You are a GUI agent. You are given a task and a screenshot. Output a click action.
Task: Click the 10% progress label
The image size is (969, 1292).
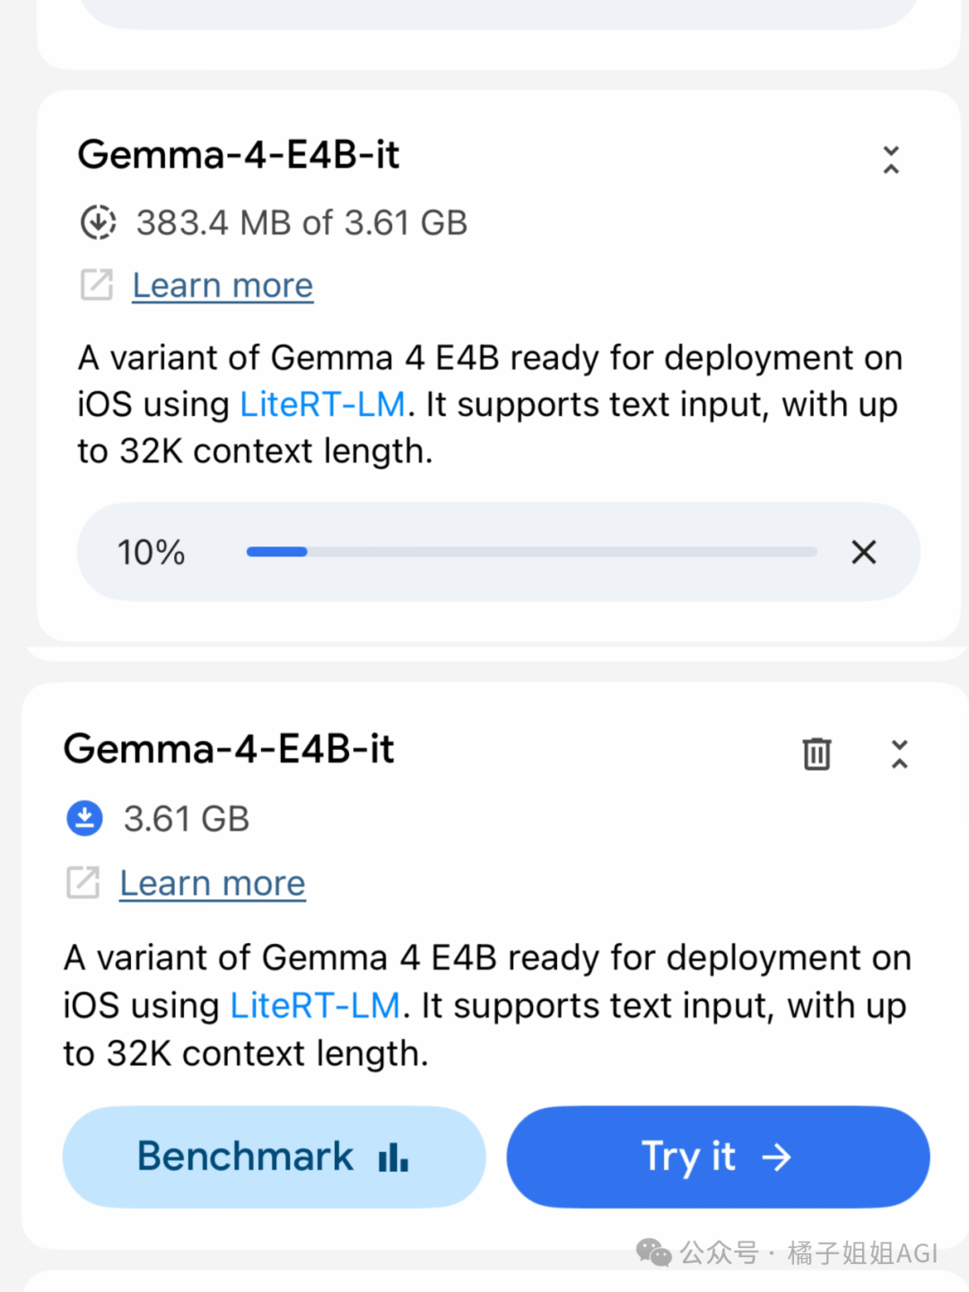(151, 553)
